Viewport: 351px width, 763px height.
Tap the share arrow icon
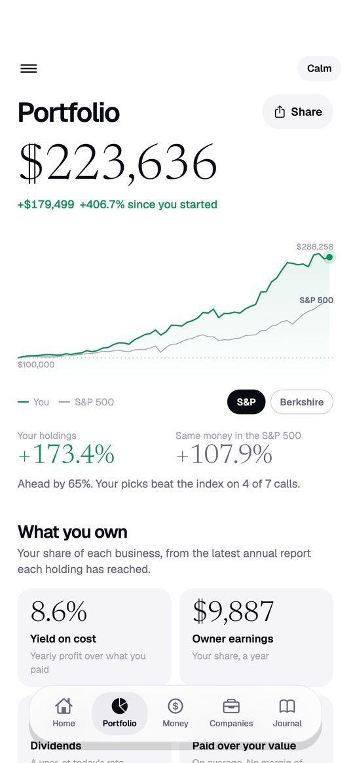pyautogui.click(x=280, y=112)
